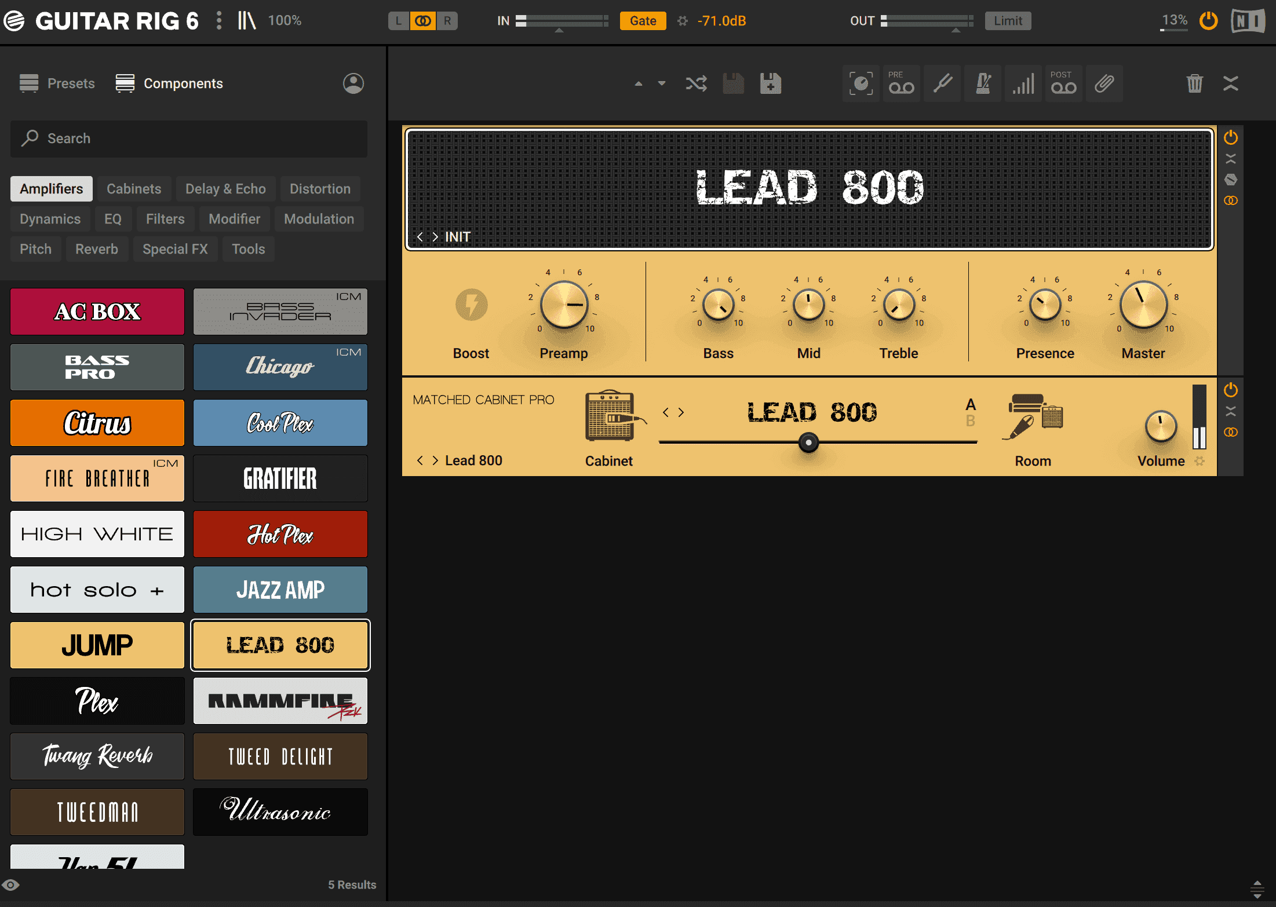Go to next amp preset after INIT
Image resolution: width=1276 pixels, height=907 pixels.
point(435,237)
